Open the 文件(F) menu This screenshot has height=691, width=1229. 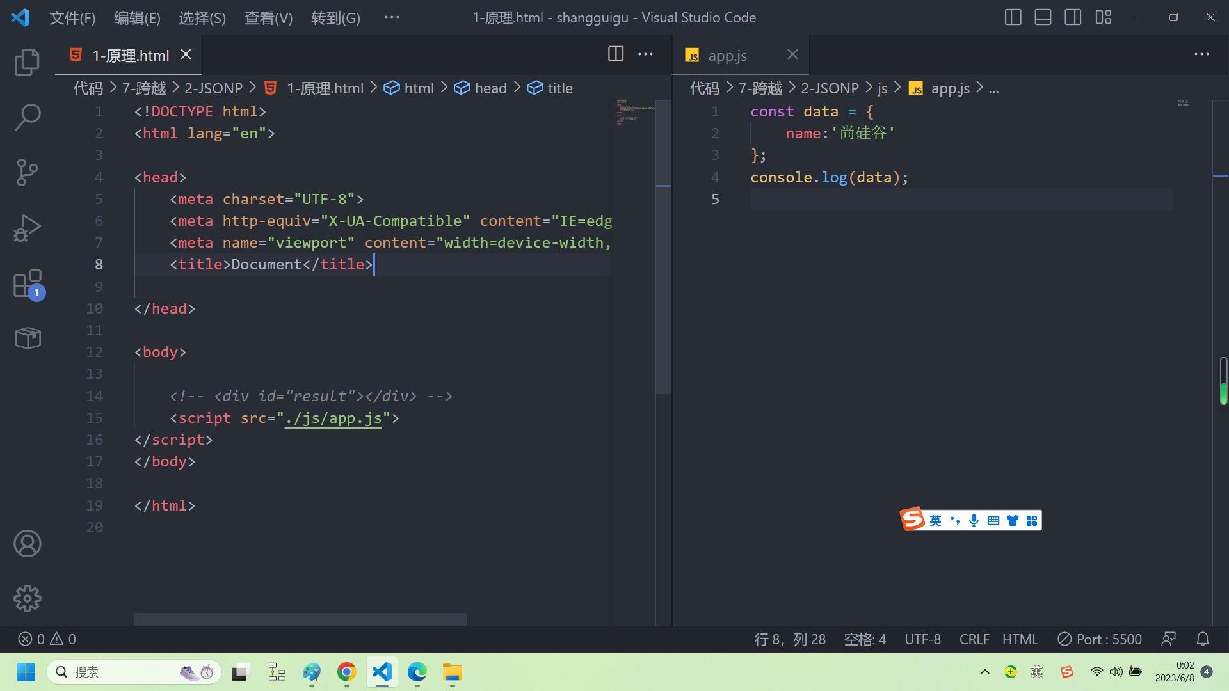coord(72,18)
